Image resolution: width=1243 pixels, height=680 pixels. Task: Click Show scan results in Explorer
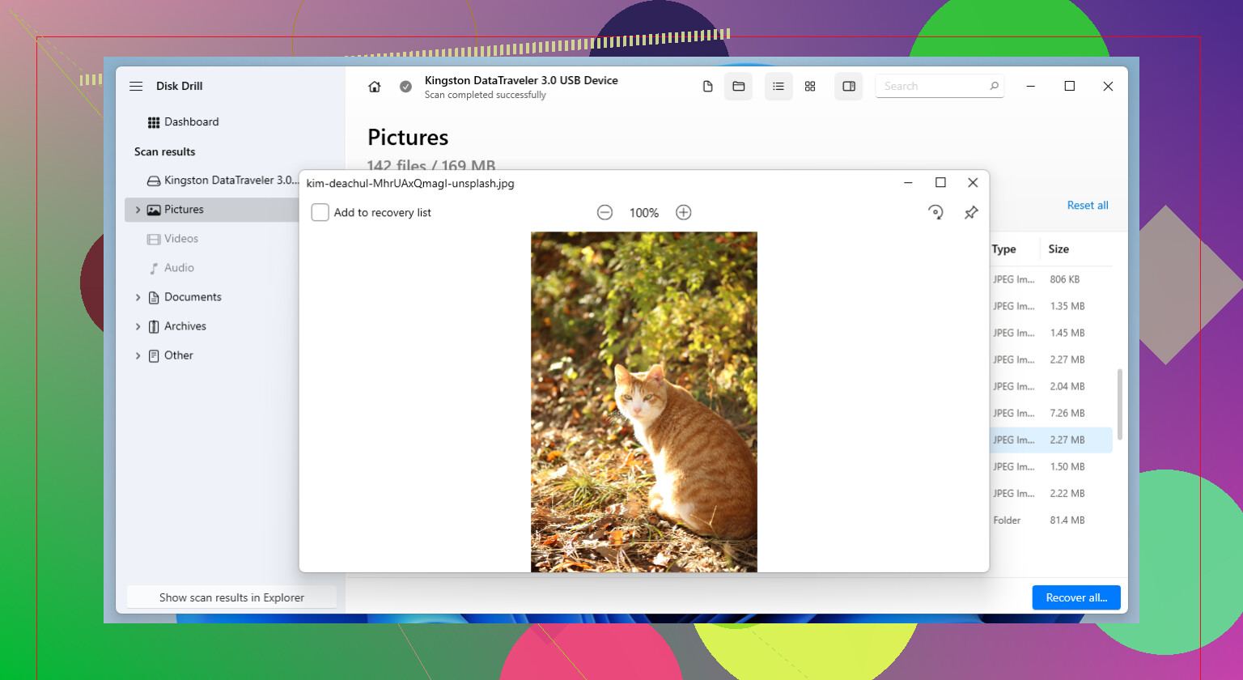pyautogui.click(x=231, y=597)
